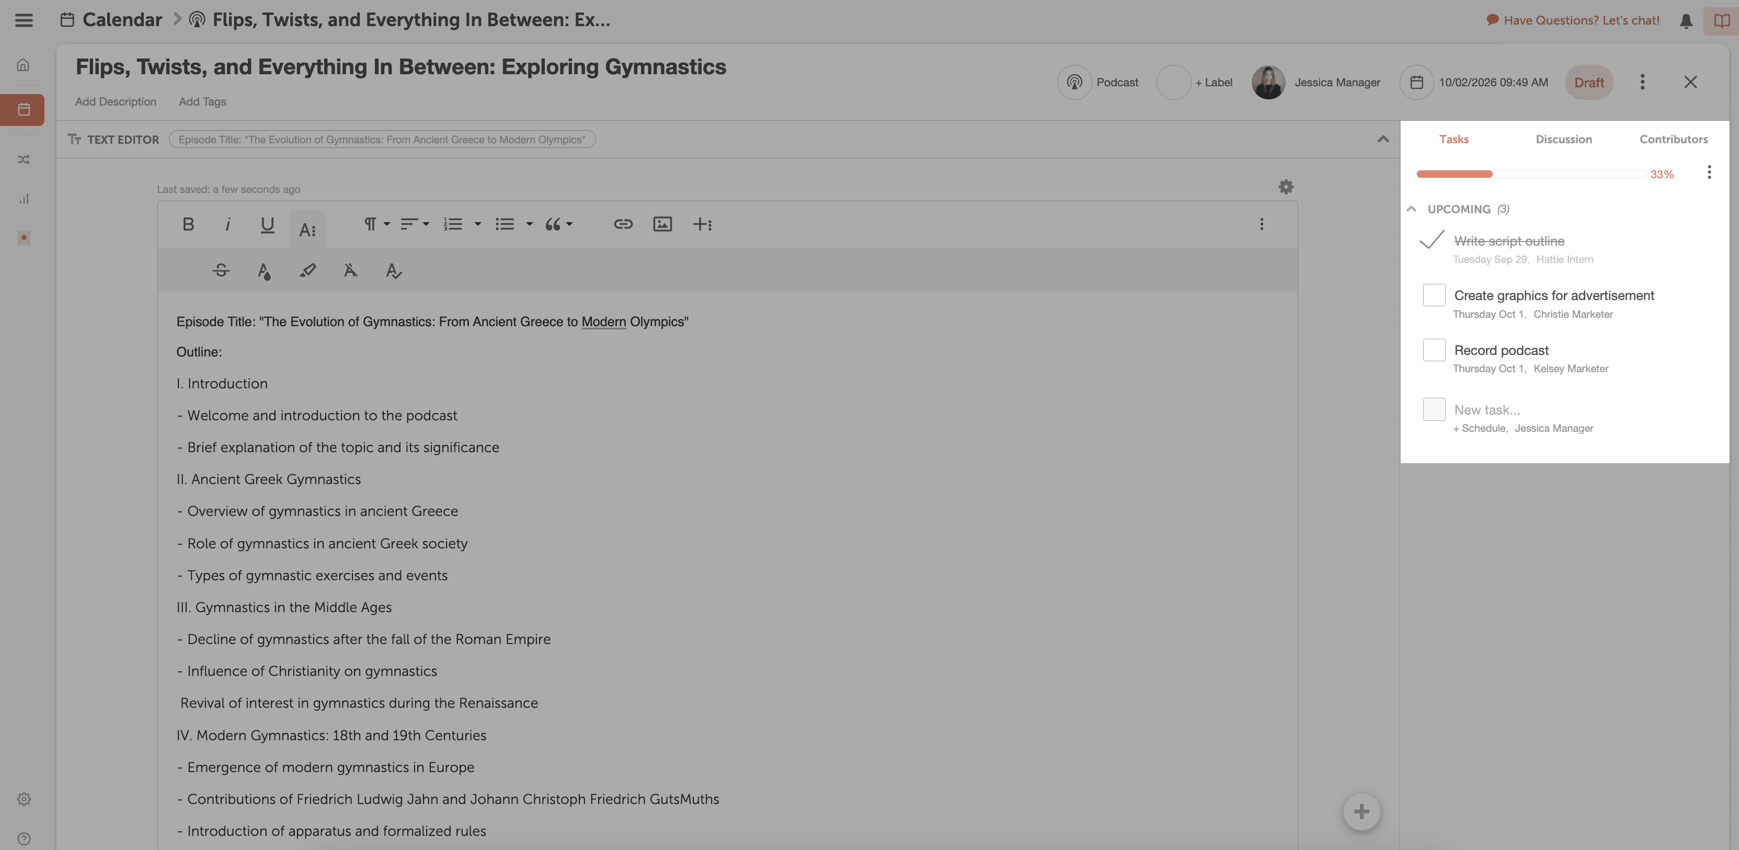The width and height of the screenshot is (1739, 850).
Task: Open the editor settings gear
Action: pos(1285,187)
